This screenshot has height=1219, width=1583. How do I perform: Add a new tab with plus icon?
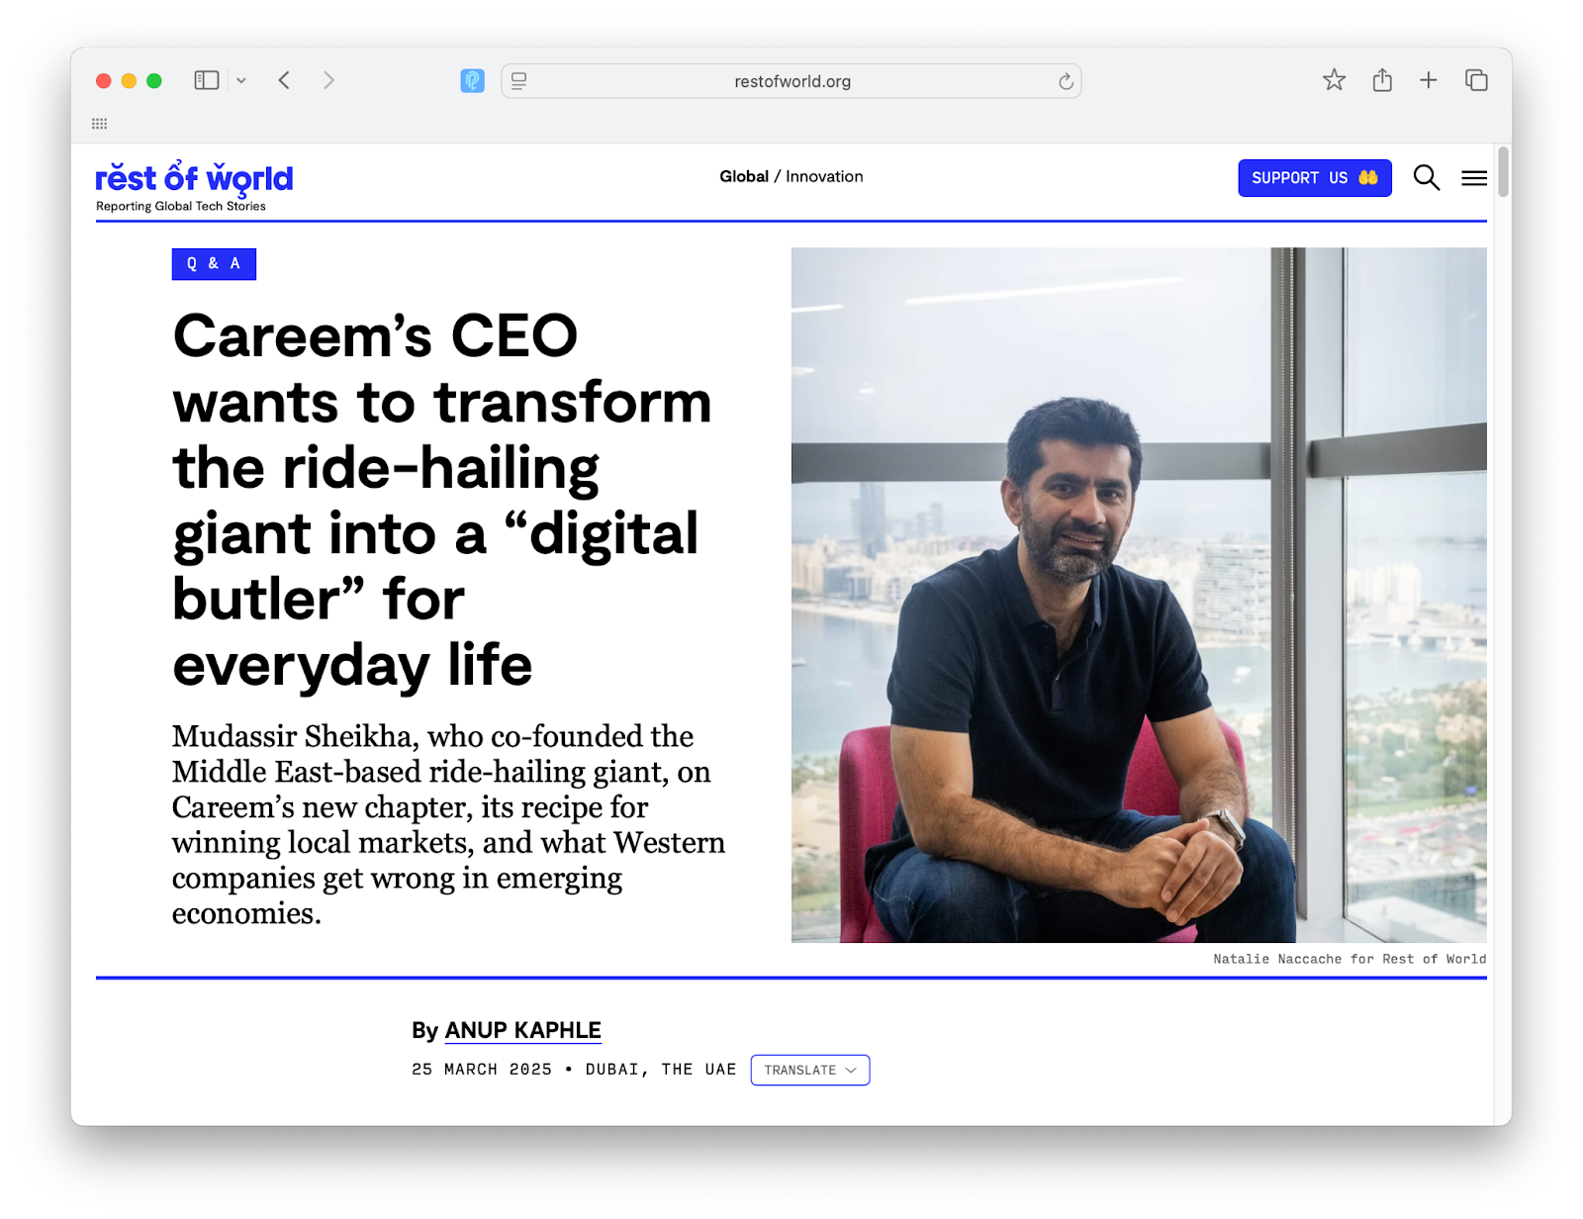[1428, 80]
